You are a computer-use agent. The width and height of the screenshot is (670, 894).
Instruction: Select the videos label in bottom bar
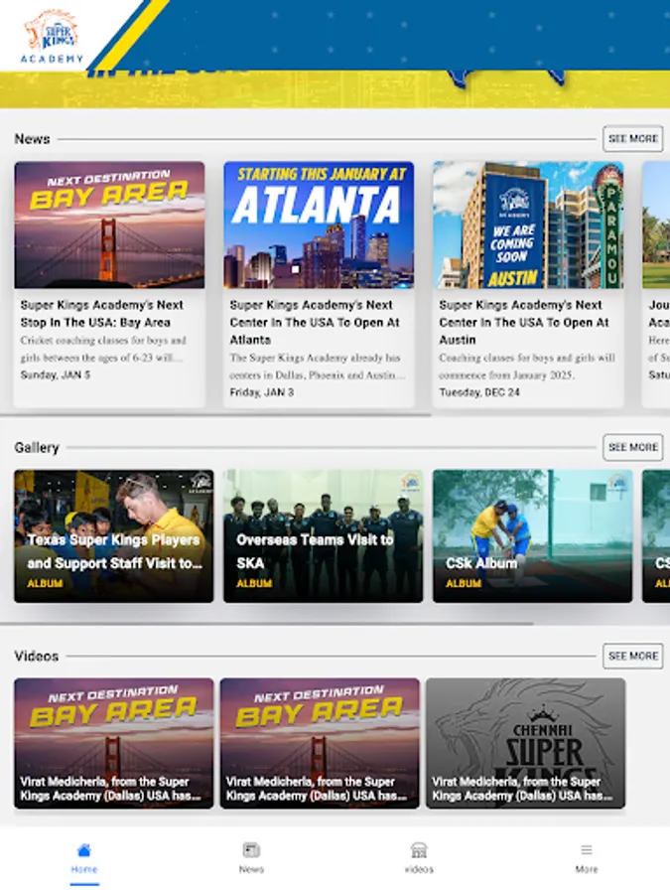(419, 869)
